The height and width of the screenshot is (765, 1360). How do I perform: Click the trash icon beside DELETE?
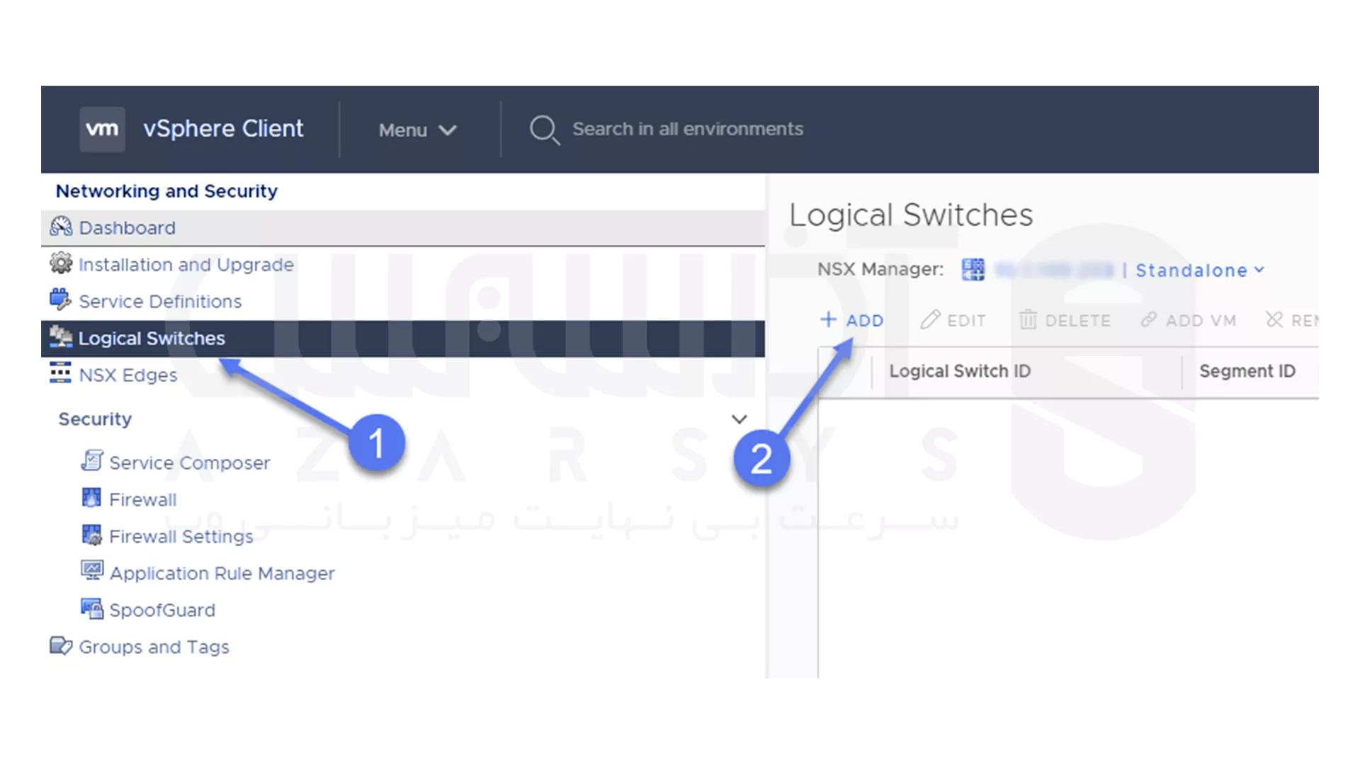pos(1028,320)
